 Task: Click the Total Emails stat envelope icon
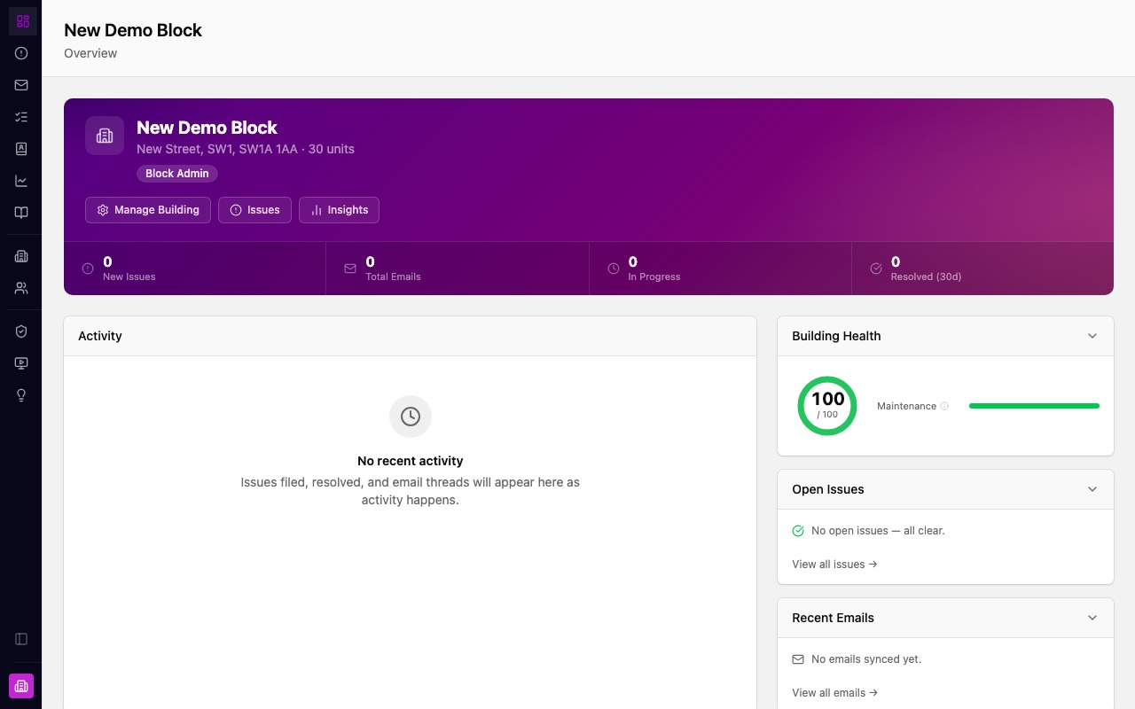(350, 269)
